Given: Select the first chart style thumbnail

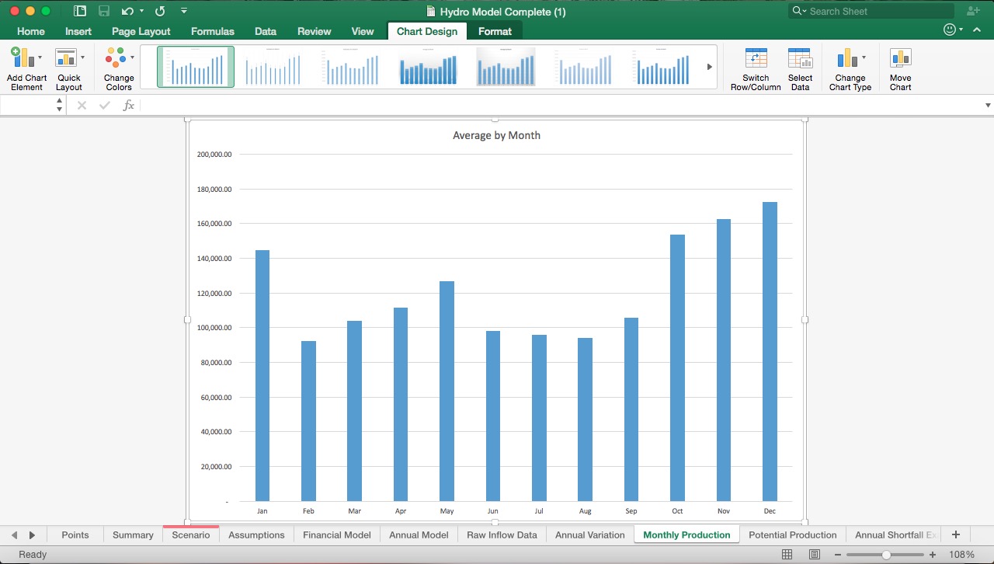Looking at the screenshot, I should tap(195, 67).
